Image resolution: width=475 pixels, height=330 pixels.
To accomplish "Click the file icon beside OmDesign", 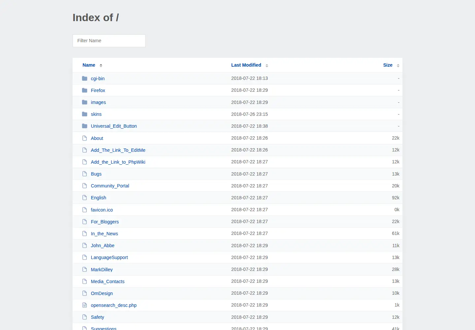I will (x=85, y=293).
